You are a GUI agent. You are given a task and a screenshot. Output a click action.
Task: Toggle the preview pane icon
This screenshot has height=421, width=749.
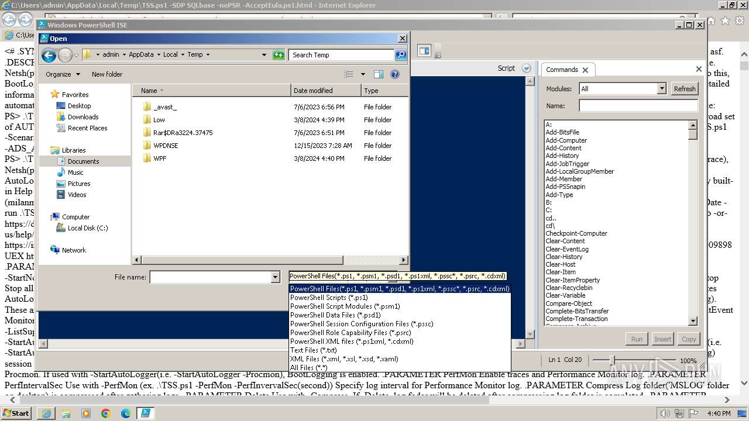pyautogui.click(x=379, y=74)
